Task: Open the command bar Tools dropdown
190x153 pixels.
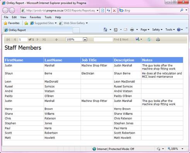Action: (x=170, y=30)
